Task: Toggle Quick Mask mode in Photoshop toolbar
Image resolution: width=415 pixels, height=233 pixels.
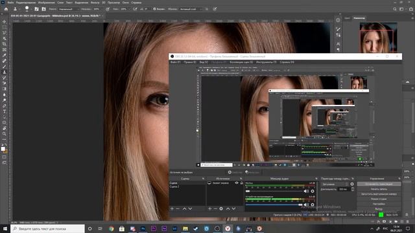Action: [x=5, y=157]
